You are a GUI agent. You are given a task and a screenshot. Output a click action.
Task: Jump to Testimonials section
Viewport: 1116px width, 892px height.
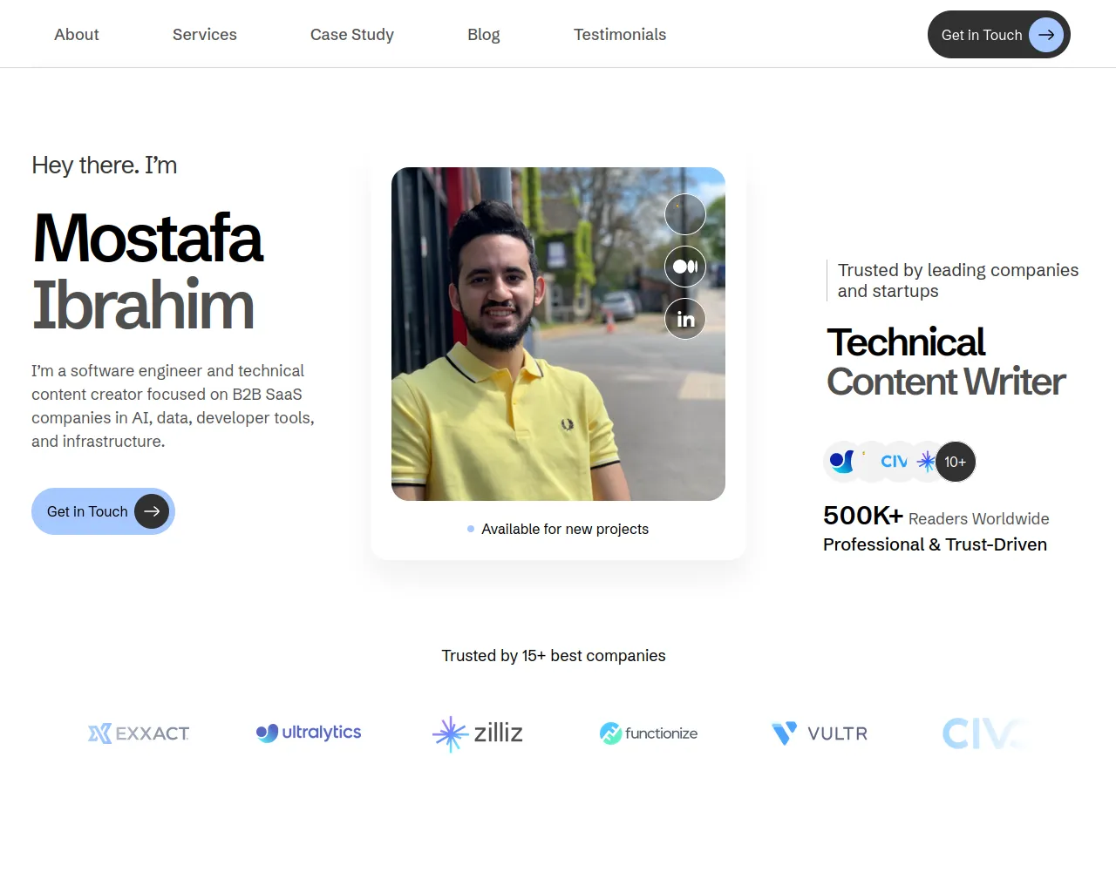(620, 35)
